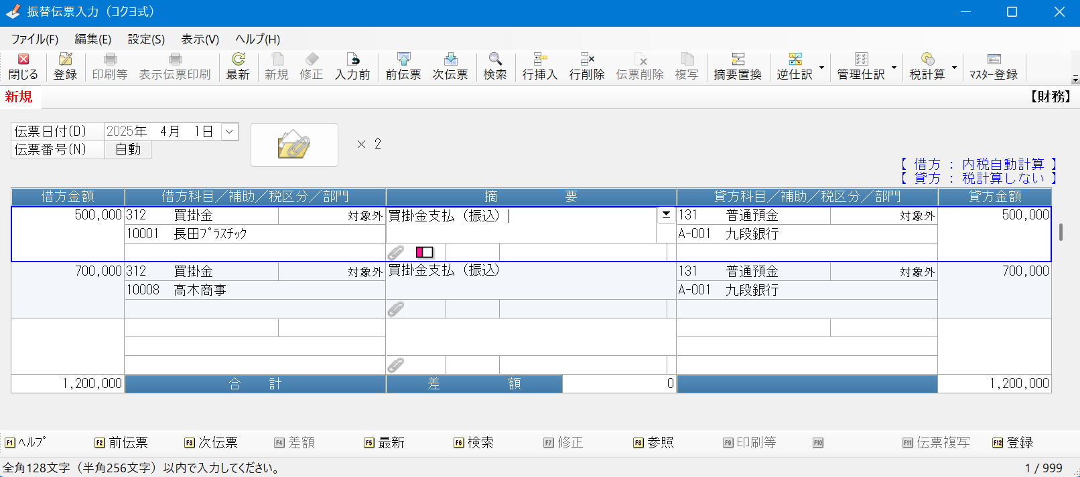Click the 伝票日付 date field
The width and height of the screenshot is (1080, 477).
pos(163,132)
